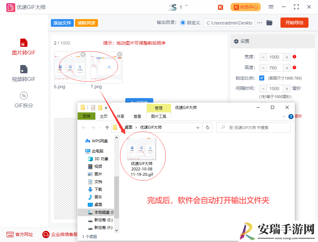Click the width warning red icon

coord(294,57)
